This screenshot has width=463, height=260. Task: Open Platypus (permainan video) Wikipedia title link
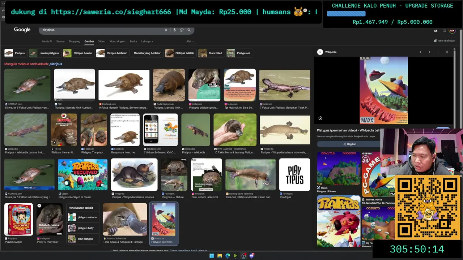coord(348,130)
